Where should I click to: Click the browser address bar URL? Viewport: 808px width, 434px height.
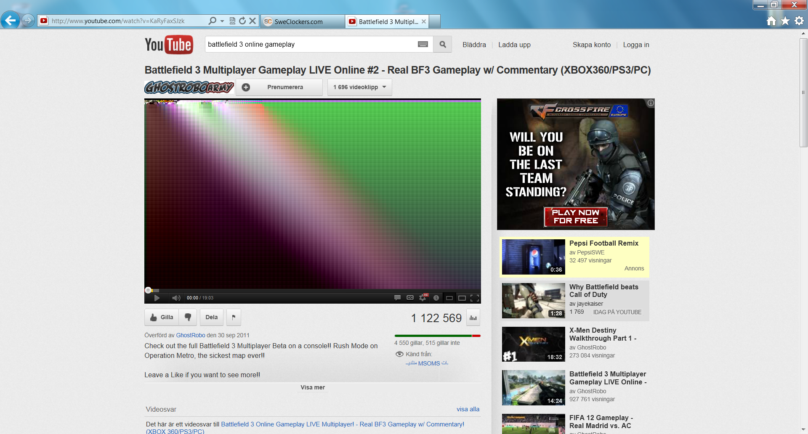118,21
